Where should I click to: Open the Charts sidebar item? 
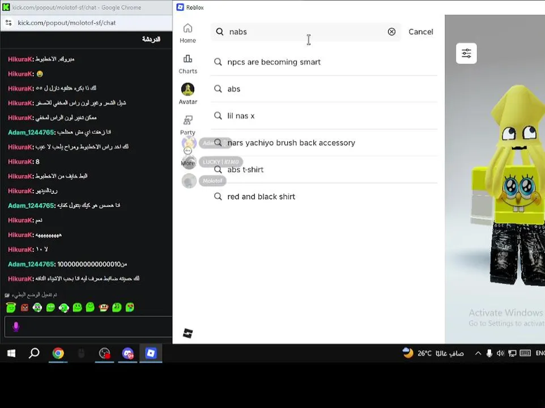point(188,64)
